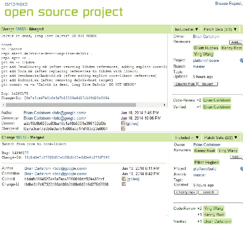This screenshot has width=243, height=226.
Task: Click gear icon beside platform/libcore project
Action: click(x=241, y=61)
